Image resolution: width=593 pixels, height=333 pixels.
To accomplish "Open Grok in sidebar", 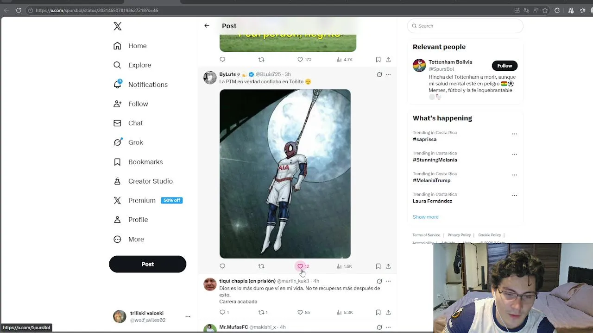I will pyautogui.click(x=128, y=142).
